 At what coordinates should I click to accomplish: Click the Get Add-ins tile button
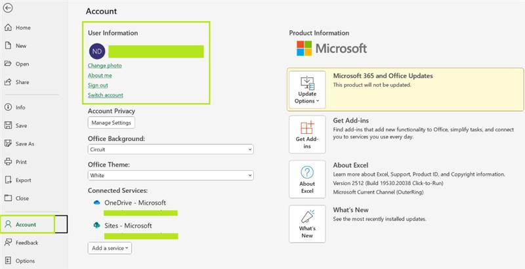307,134
